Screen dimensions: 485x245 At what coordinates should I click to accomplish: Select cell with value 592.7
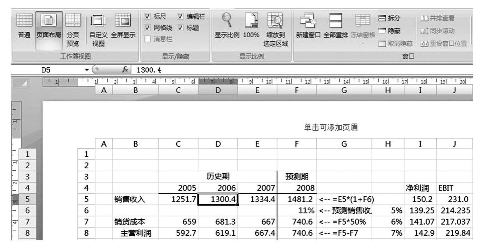(x=178, y=233)
